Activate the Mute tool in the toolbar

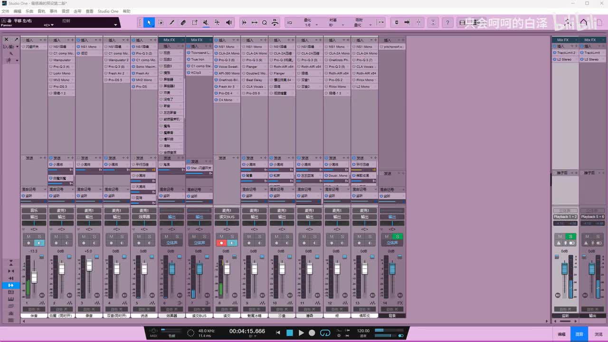point(206,22)
